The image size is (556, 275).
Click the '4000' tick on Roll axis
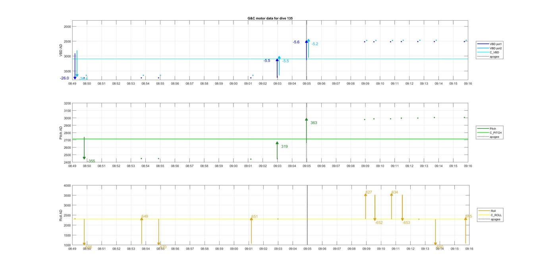point(67,186)
